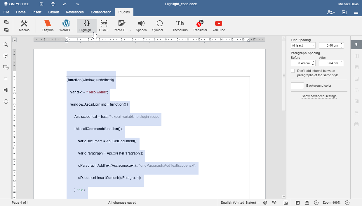362x206 pixels.
Task: Click Fit to page icon
Action: click(297, 203)
